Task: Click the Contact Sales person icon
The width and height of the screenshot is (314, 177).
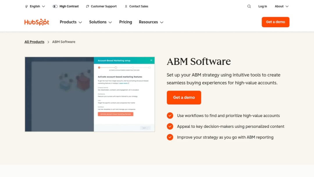Action: 126,6
